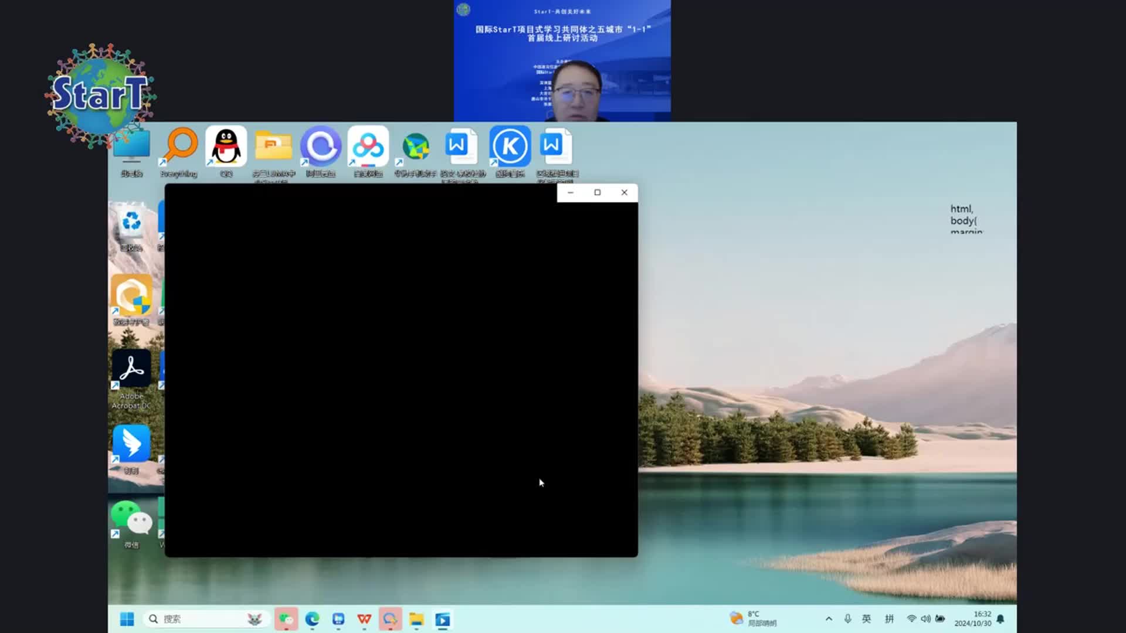Open the clock and date panel
1126x633 pixels.
[x=974, y=619]
